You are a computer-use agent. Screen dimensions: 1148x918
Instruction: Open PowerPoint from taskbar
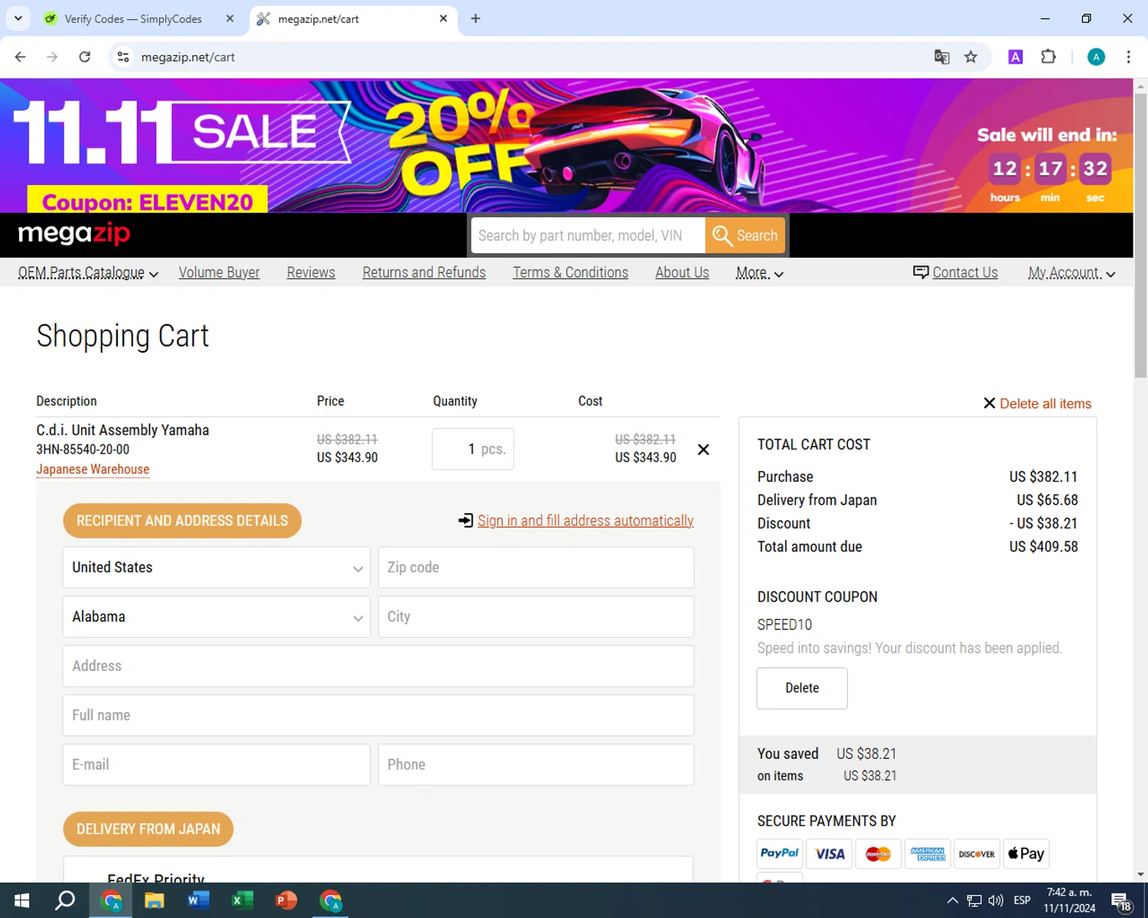[x=286, y=900]
